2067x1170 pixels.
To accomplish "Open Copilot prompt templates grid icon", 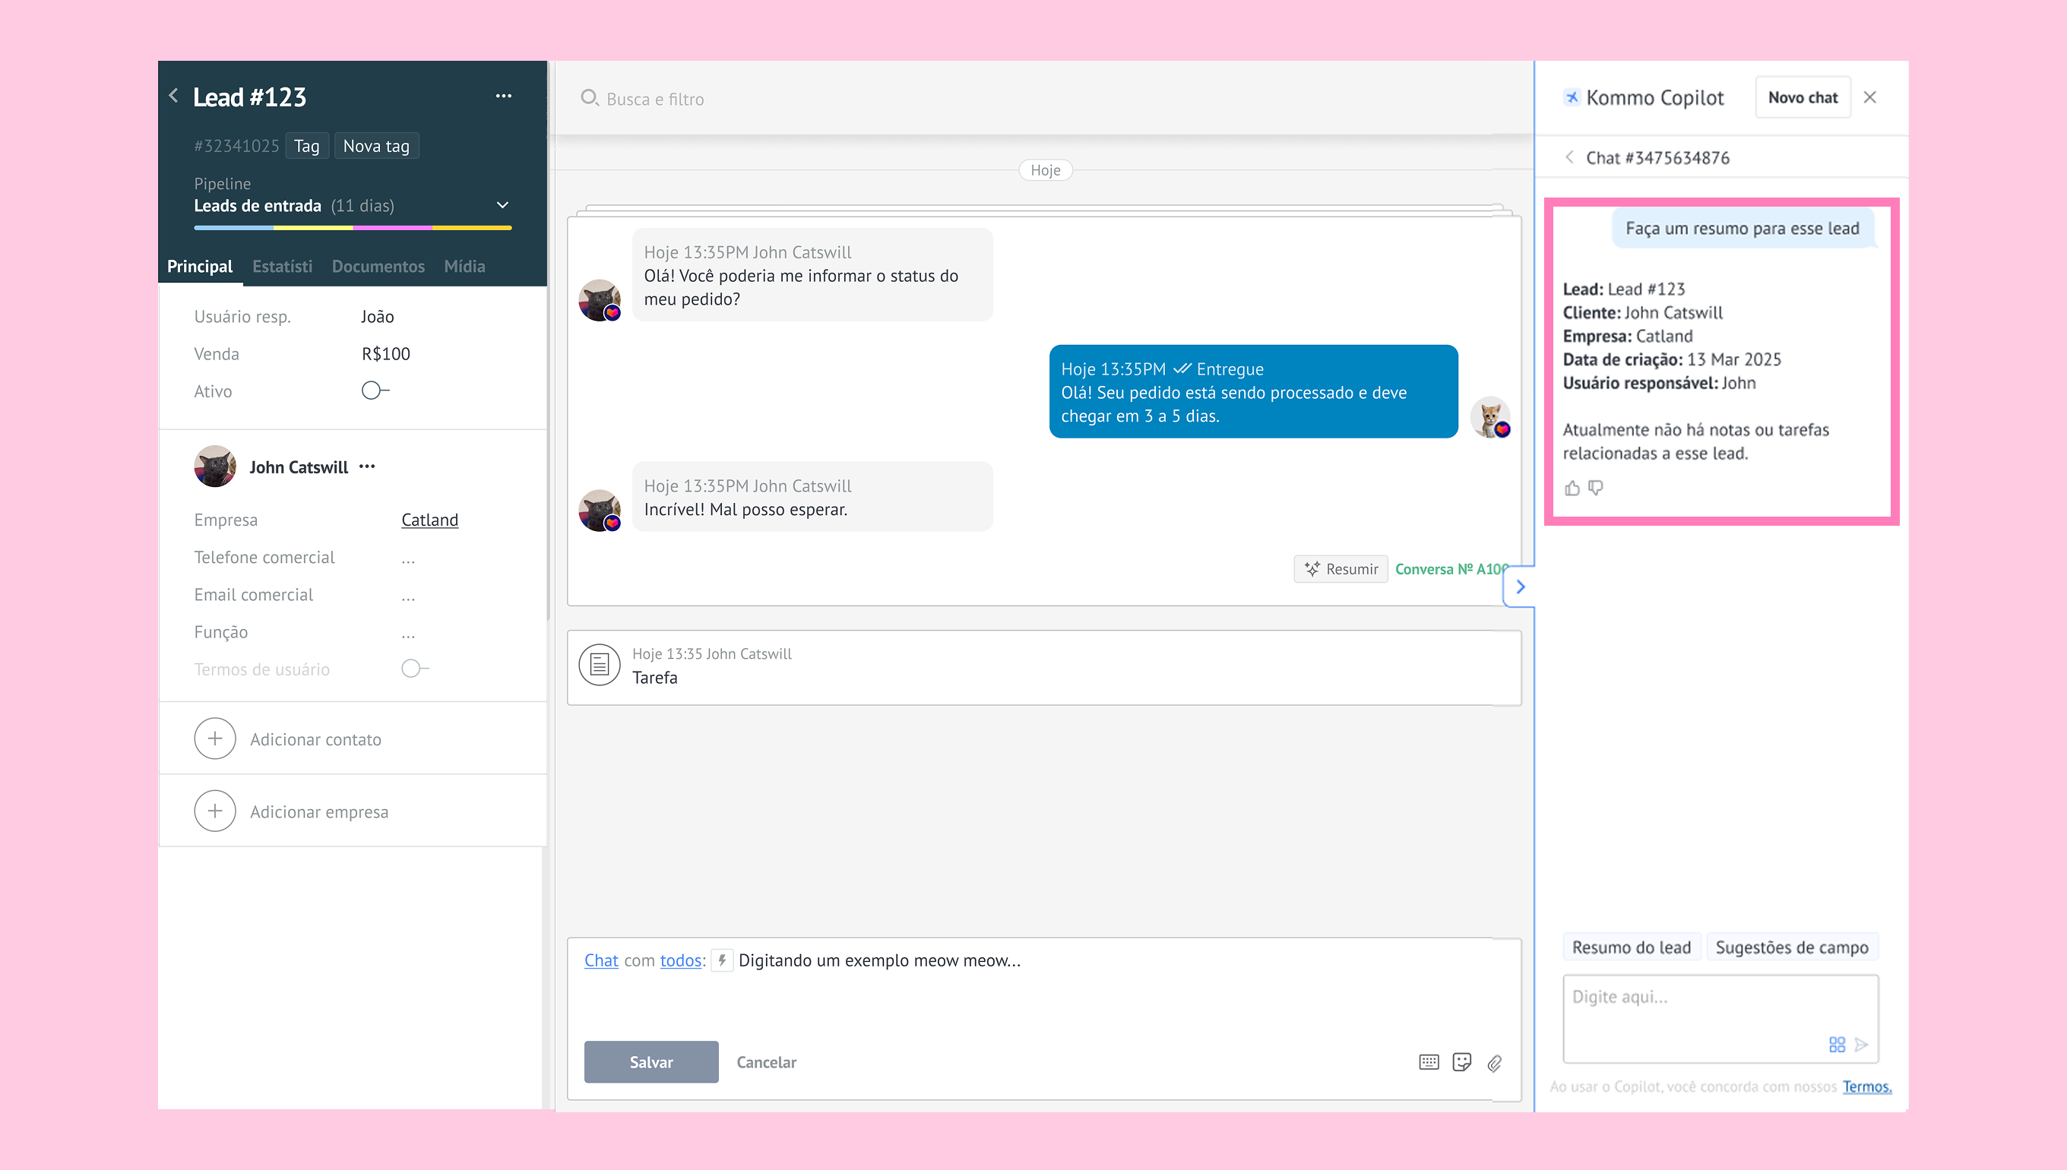I will (1838, 1045).
